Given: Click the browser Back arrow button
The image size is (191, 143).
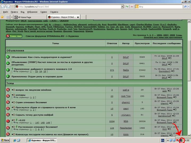Looking at the screenshot, I should click(x=3, y=7).
